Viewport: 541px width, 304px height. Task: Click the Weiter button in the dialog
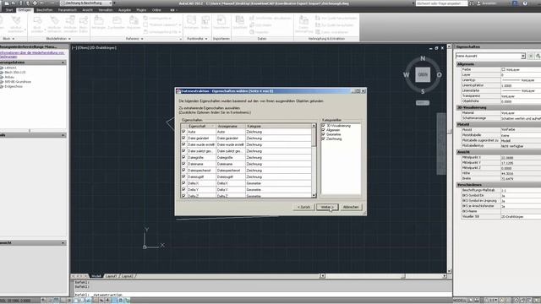327,207
